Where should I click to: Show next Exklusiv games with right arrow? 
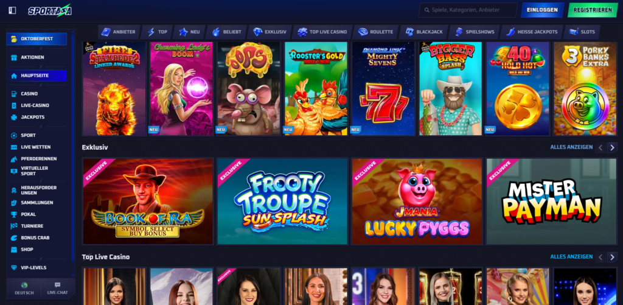(x=612, y=147)
